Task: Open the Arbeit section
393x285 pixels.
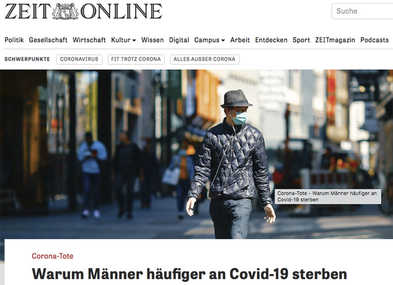Action: click(240, 40)
